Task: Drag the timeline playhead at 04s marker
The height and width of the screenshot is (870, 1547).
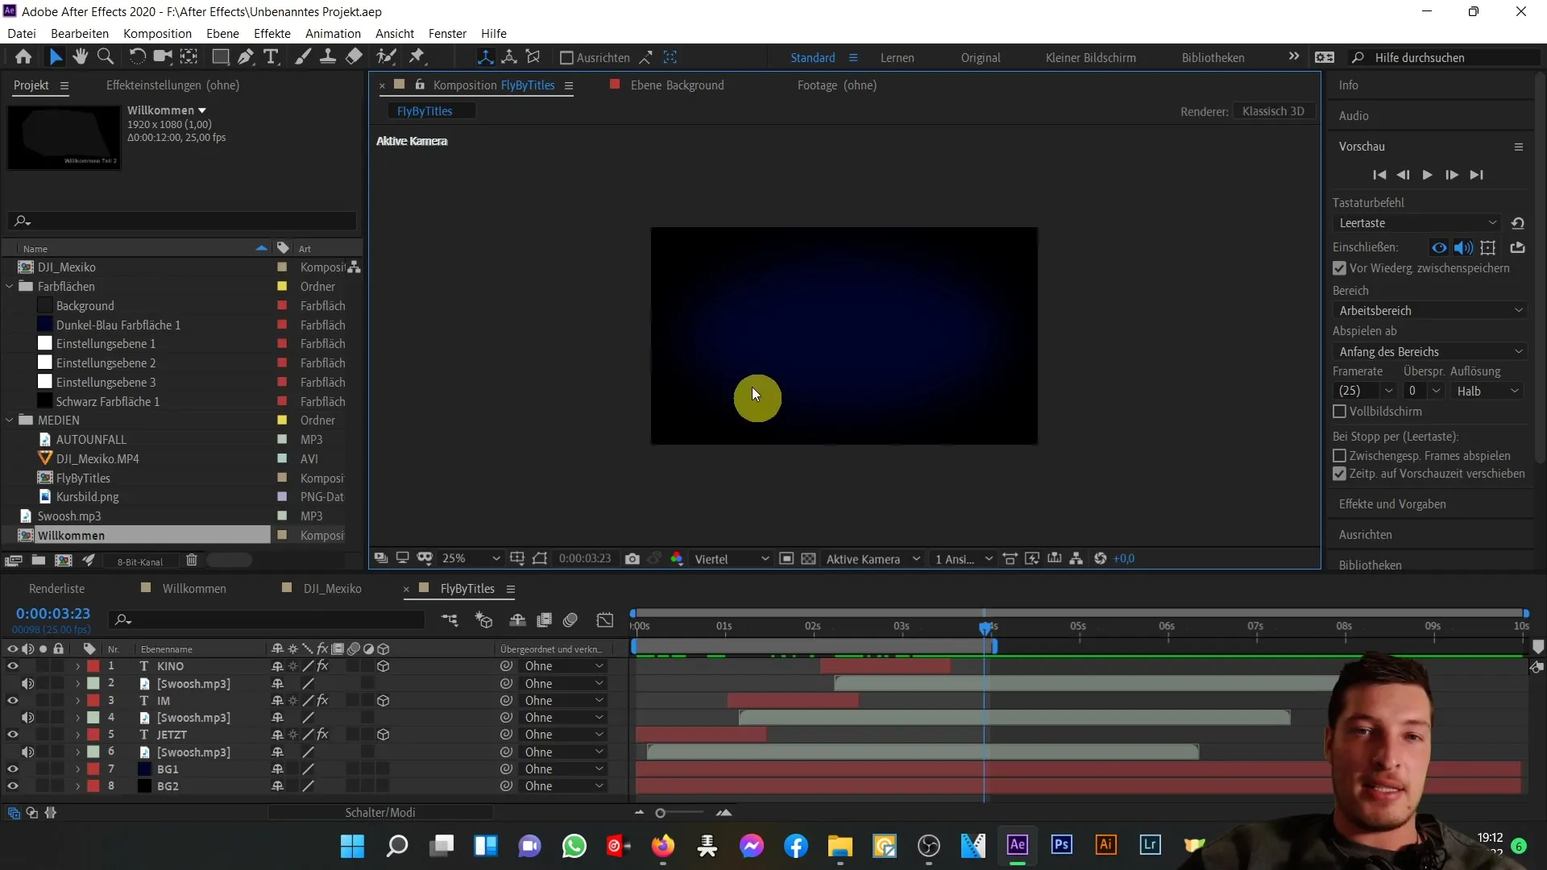Action: pyautogui.click(x=986, y=626)
